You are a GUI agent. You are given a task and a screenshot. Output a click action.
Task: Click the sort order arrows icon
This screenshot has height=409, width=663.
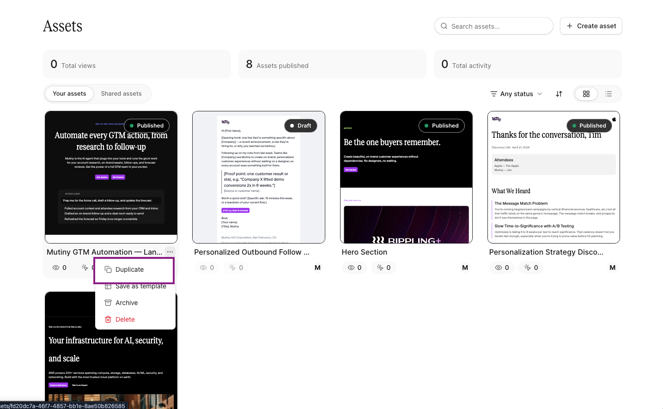(559, 94)
